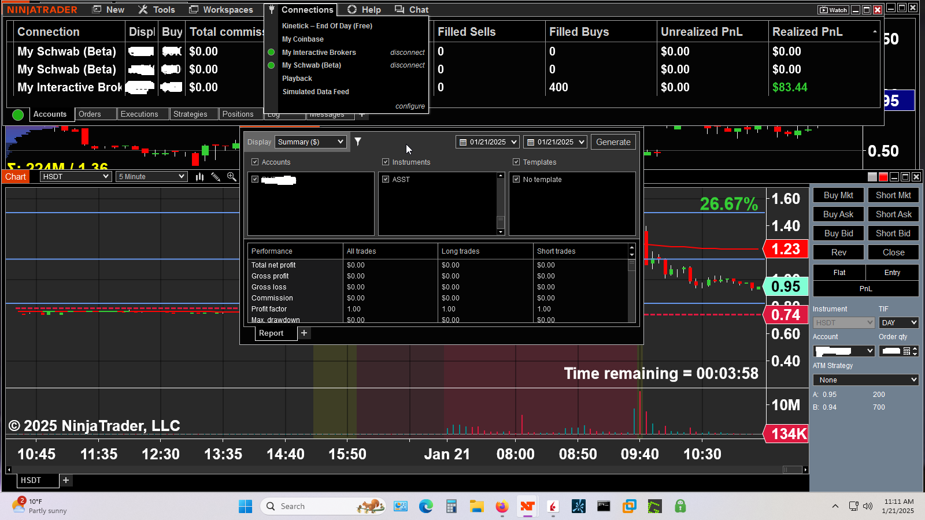Click the filter funnel icon in performance window
This screenshot has height=520, width=925.
click(358, 142)
